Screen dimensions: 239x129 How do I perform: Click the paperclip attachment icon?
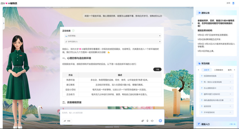143,121
